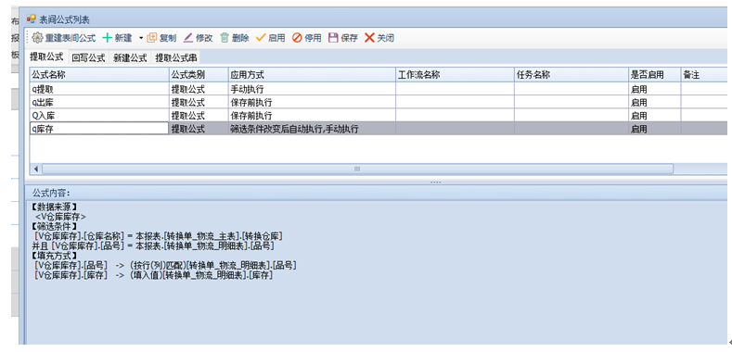Click the 工作流名称 column header
Screen dimensions: 732x352
(456, 75)
